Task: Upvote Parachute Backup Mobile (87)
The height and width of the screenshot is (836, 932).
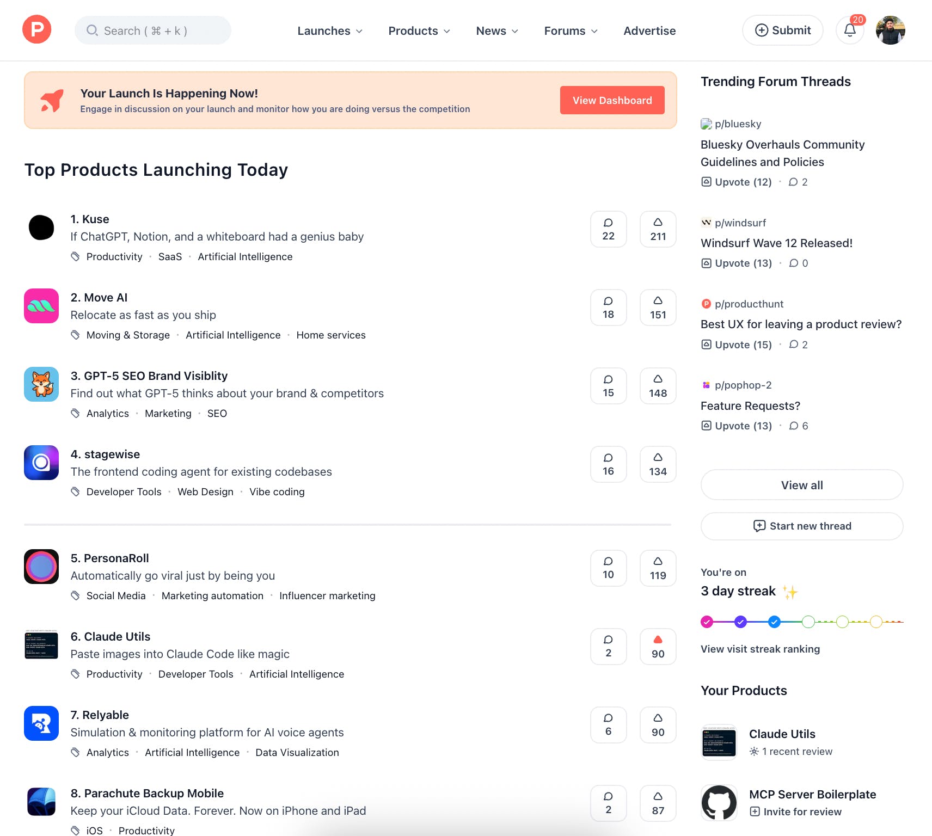Action: [658, 803]
